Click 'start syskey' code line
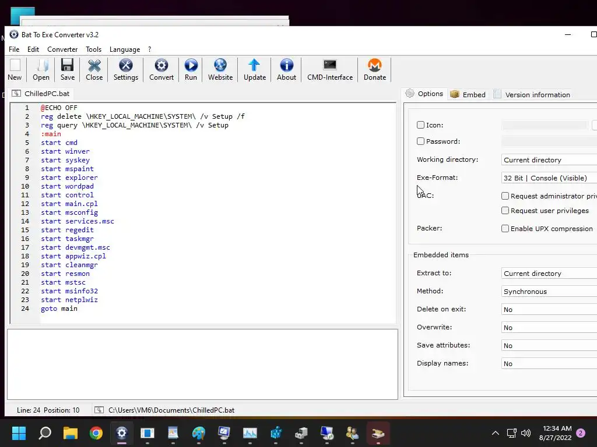This screenshot has width=597, height=447. [x=65, y=160]
